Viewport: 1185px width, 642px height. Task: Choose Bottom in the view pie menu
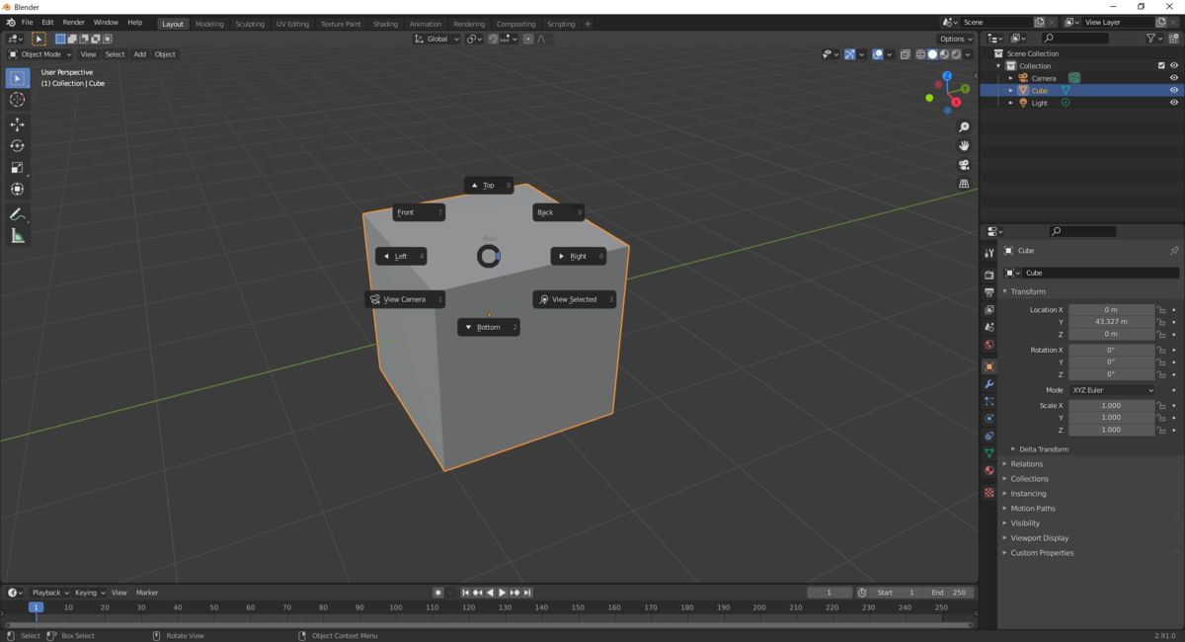coord(489,327)
